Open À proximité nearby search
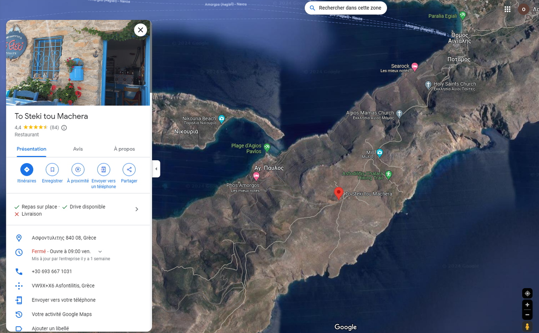This screenshot has height=333, width=539. [x=78, y=169]
